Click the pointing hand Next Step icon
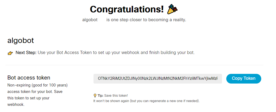 (x=10, y=53)
